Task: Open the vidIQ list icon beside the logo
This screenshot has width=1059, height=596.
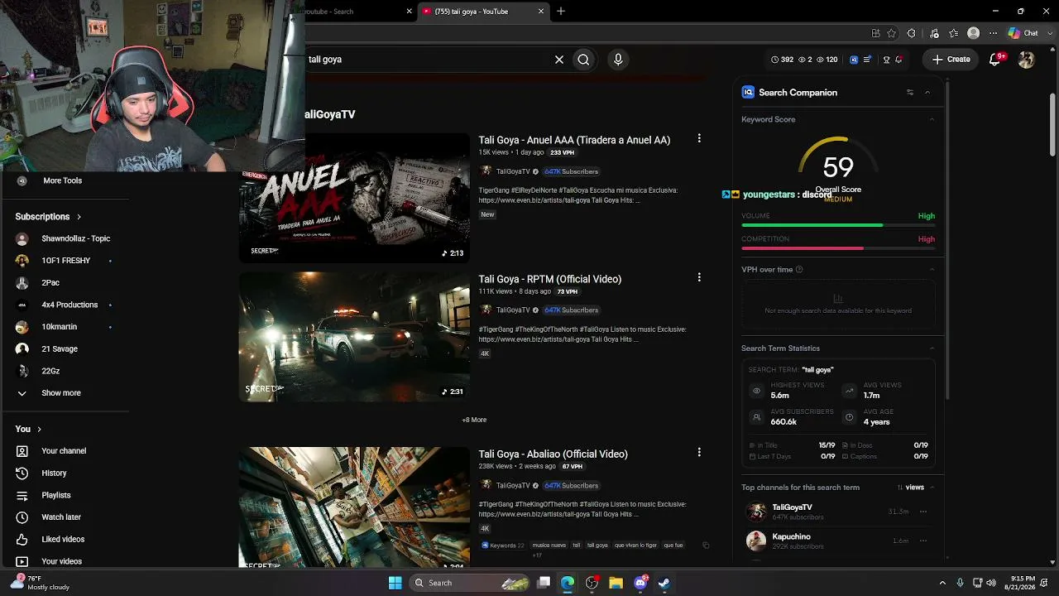Action: (867, 60)
